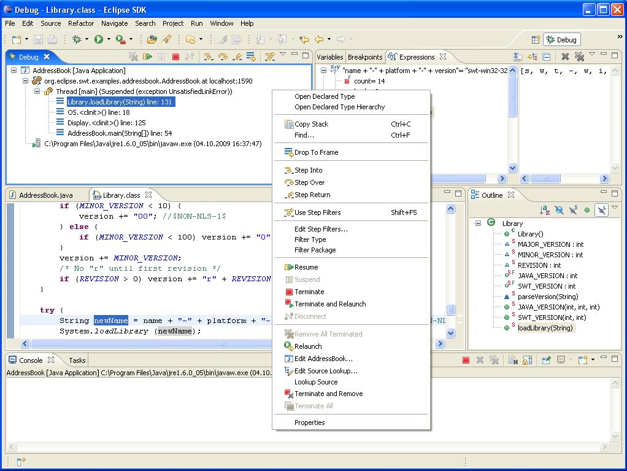Click Remove All Terminated icon in Debug view toolbar
Viewport: 627px width, 471px height.
(x=133, y=56)
